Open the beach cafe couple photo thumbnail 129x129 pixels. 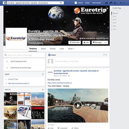tap(11, 113)
